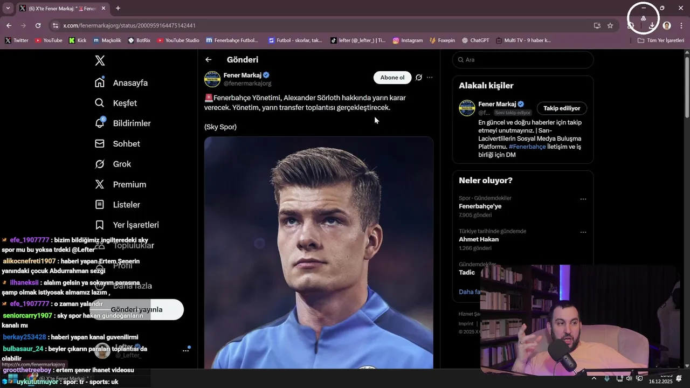Screen dimensions: 690x388
Task: Open Sohbet messages
Action: 118,144
